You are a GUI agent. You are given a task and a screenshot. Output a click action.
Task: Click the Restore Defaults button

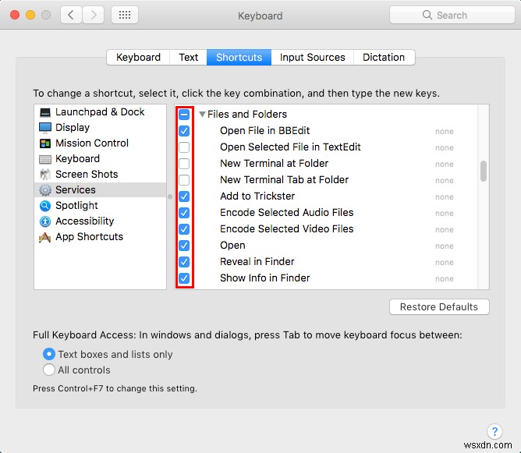pyautogui.click(x=439, y=307)
